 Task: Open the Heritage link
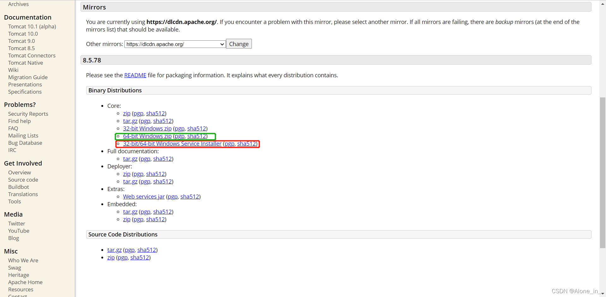pyautogui.click(x=19, y=275)
